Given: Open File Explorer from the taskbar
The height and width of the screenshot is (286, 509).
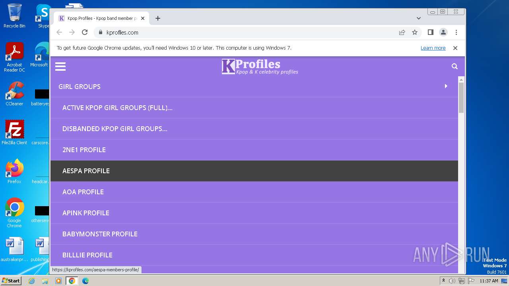Looking at the screenshot, I should tap(45, 281).
